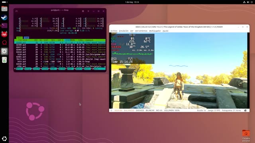Click the Escala: 1x status entry
The image size is (255, 143).
coord(202,110)
